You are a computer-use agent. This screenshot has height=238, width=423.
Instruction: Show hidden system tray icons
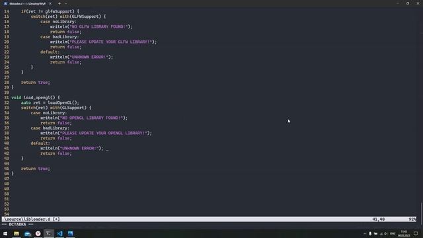click(365, 233)
